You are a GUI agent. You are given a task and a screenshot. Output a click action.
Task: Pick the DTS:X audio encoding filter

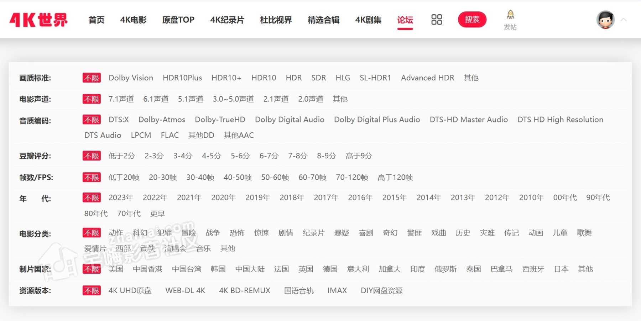coord(119,120)
